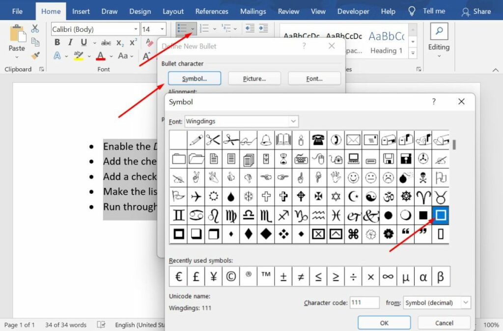Cut text using the scissors icon
Image resolution: width=503 pixels, height=331 pixels.
[34, 28]
